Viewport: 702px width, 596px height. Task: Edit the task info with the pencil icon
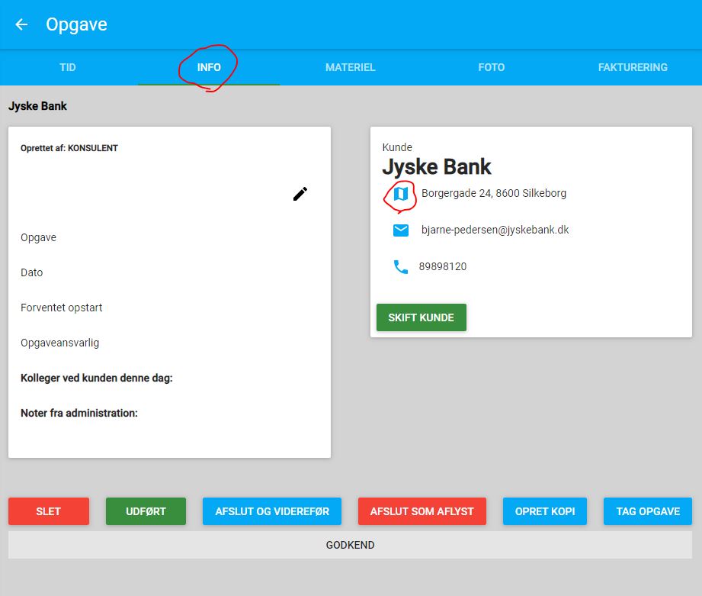coord(300,194)
